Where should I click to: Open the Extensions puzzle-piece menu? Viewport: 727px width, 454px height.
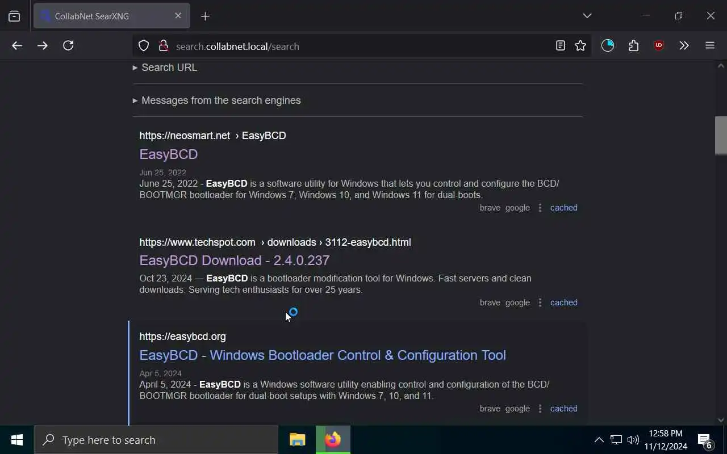pyautogui.click(x=633, y=46)
